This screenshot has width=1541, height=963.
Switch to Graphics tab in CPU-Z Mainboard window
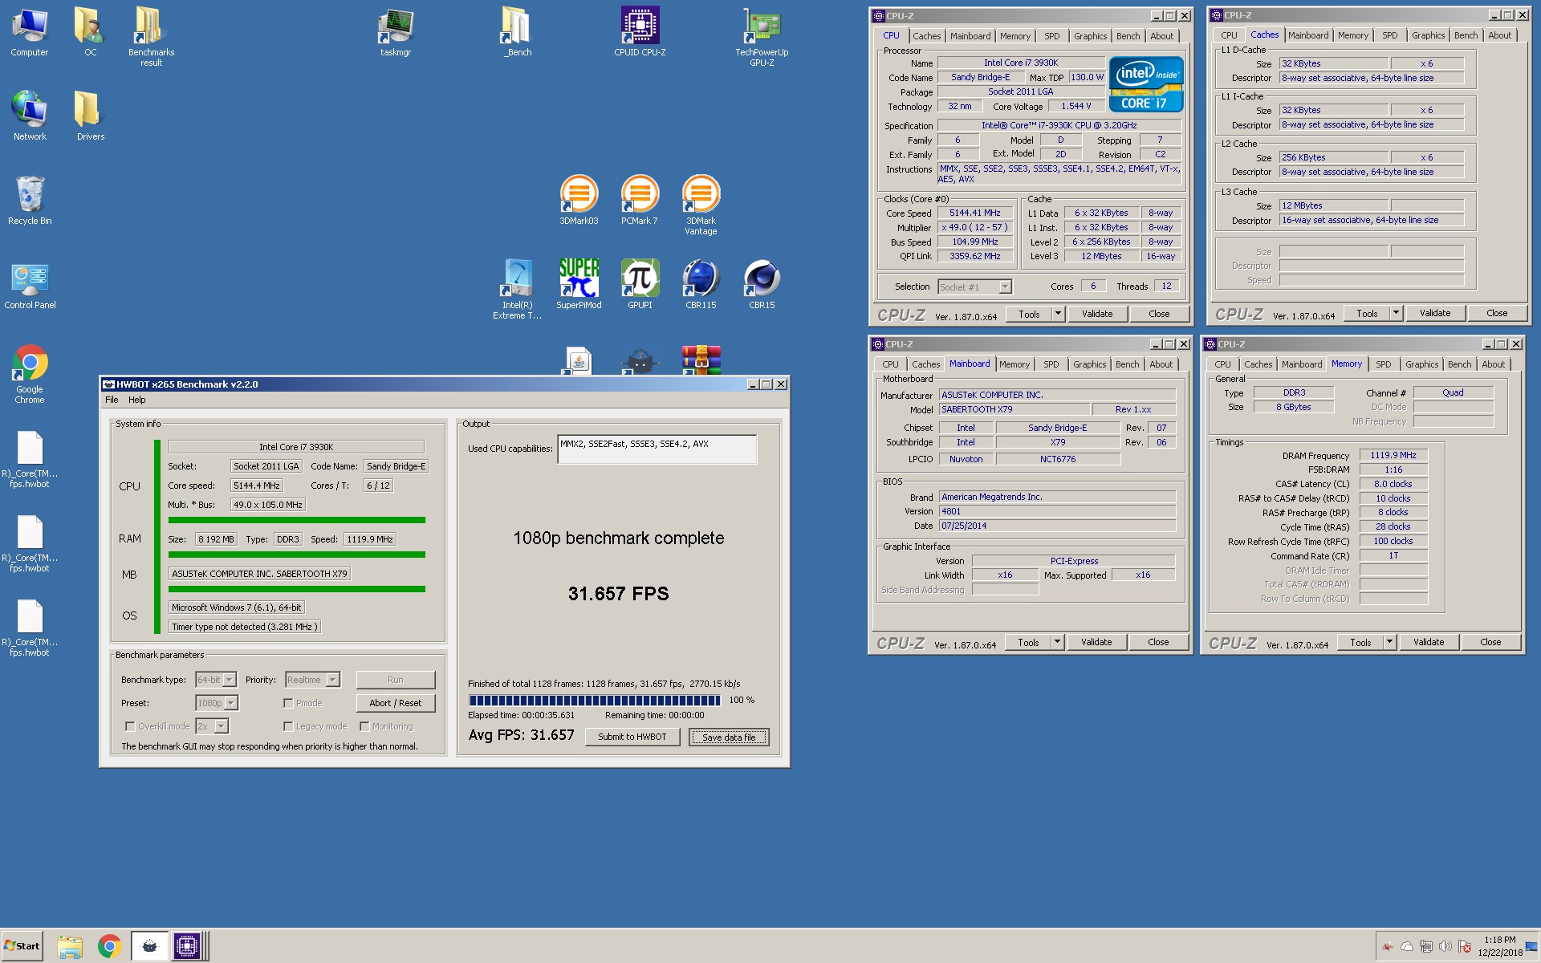(x=1089, y=364)
